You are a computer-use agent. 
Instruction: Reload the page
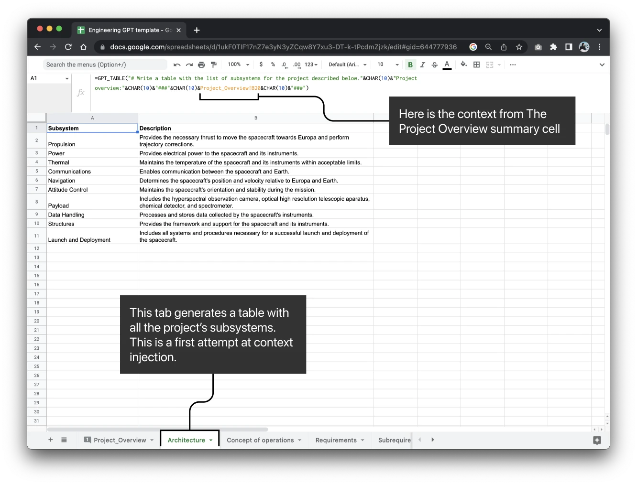click(x=68, y=47)
